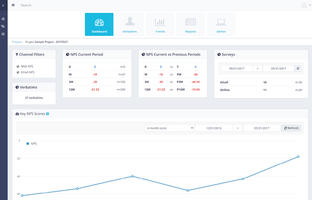The height and width of the screenshot is (200, 312).
Task: Expand the user account dropdown arrow
Action: coord(310,5)
